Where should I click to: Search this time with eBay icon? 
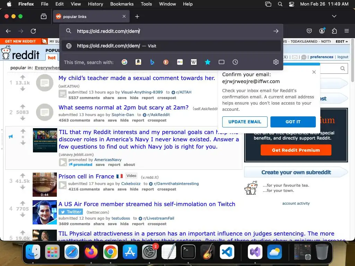(x=180, y=62)
